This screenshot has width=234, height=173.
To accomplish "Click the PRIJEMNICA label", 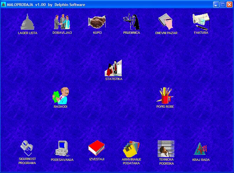I will 132,33.
